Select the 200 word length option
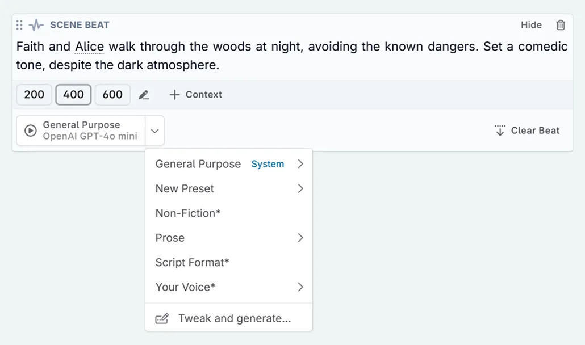 pyautogui.click(x=34, y=95)
